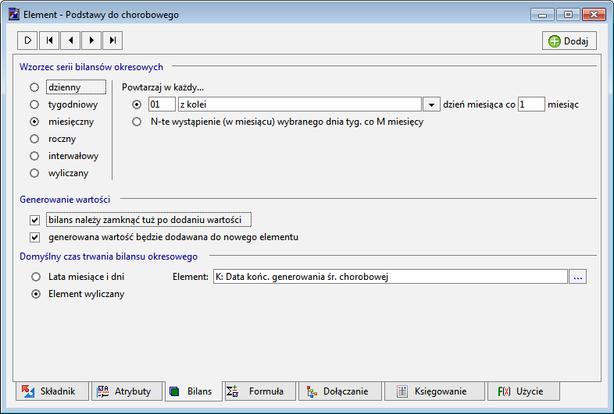Open the Składnik tab
This screenshot has width=614, height=414.
[52, 391]
